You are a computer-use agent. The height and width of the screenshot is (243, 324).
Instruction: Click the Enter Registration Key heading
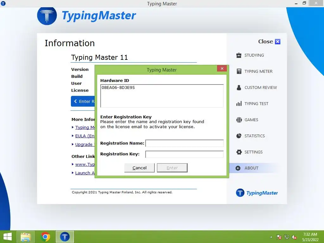[126, 117]
